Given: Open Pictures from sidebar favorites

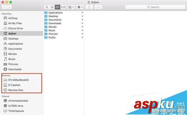Looking at the screenshot, I should click(x=22, y=64).
